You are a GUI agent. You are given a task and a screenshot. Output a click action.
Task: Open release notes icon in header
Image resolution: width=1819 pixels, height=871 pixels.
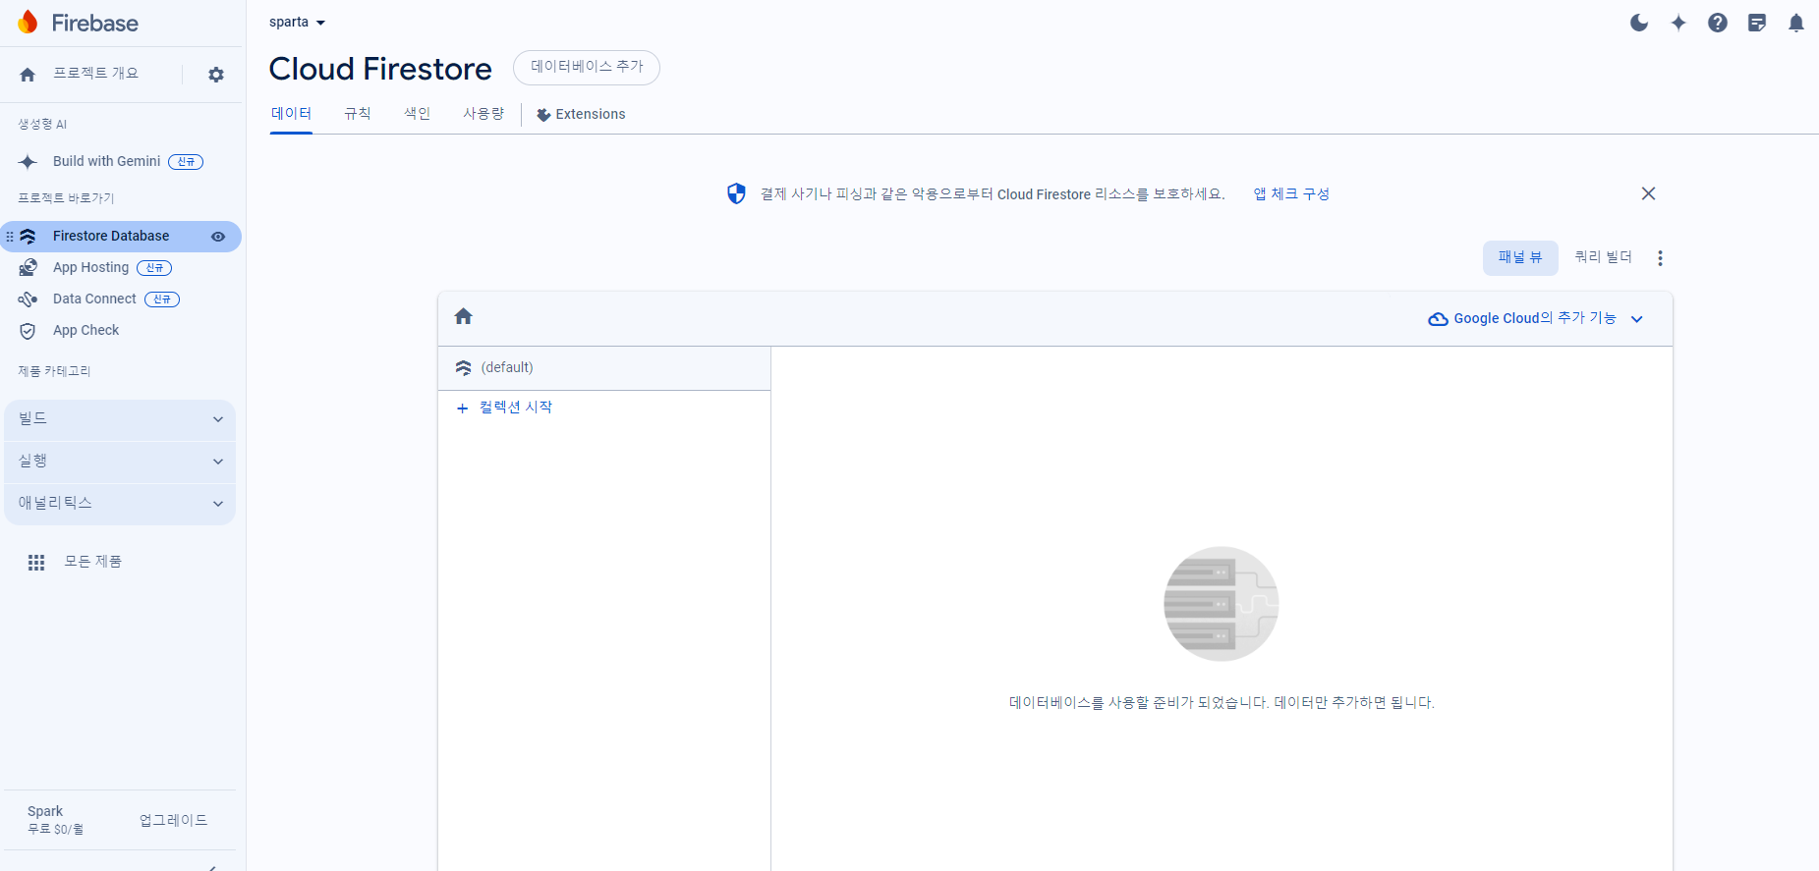pyautogui.click(x=1757, y=23)
